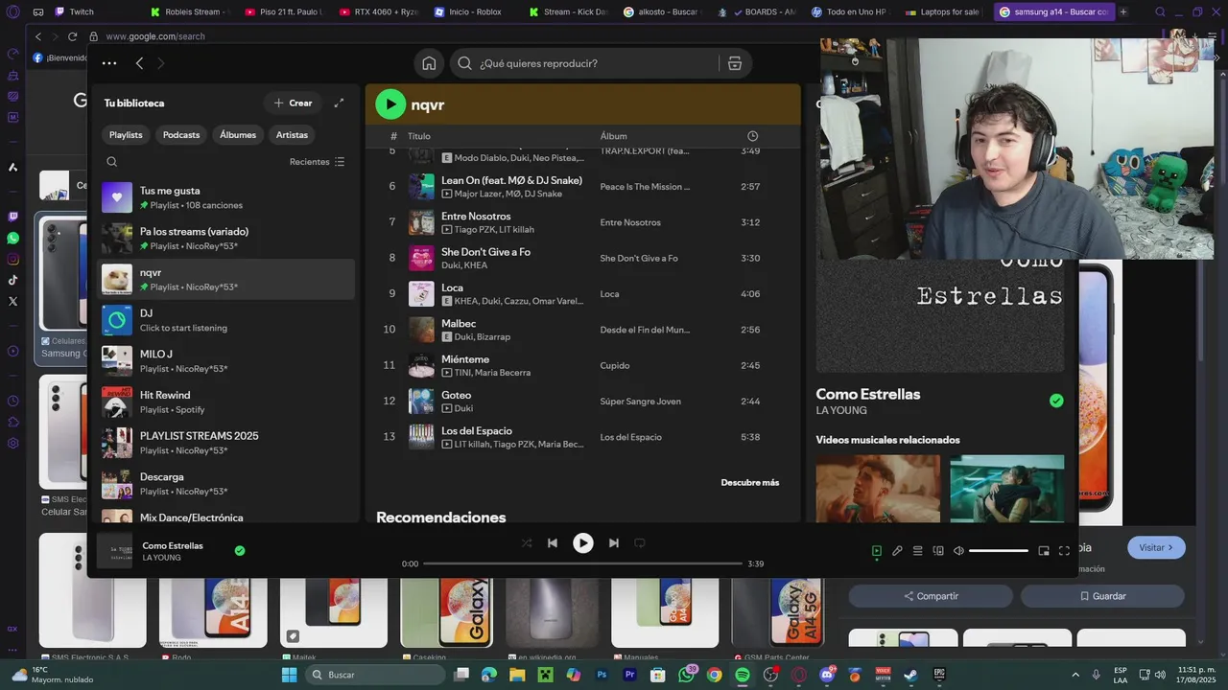Screen dimensions: 1228x690
Task: Open Tus me gusta playlist
Action: pyautogui.click(x=226, y=197)
